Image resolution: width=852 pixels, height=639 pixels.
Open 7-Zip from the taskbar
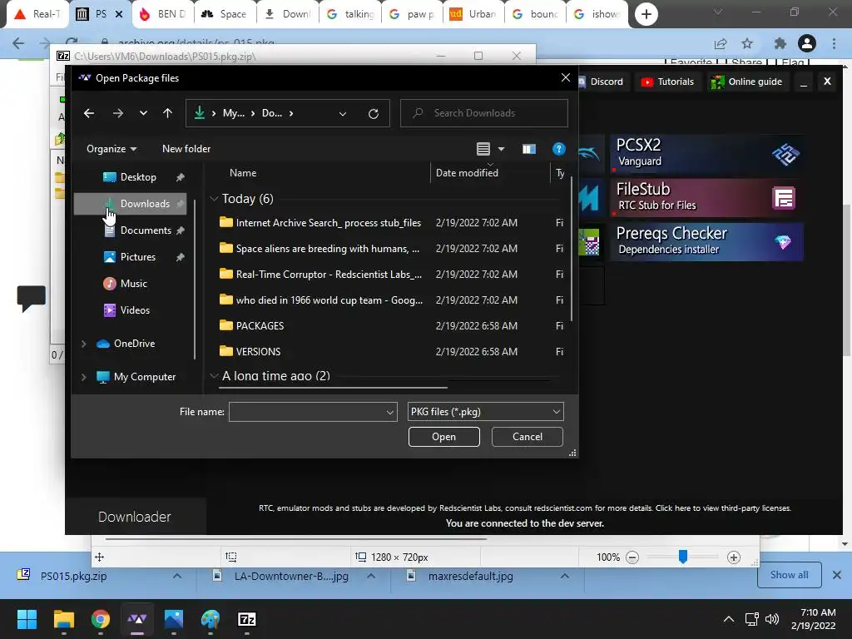(247, 619)
